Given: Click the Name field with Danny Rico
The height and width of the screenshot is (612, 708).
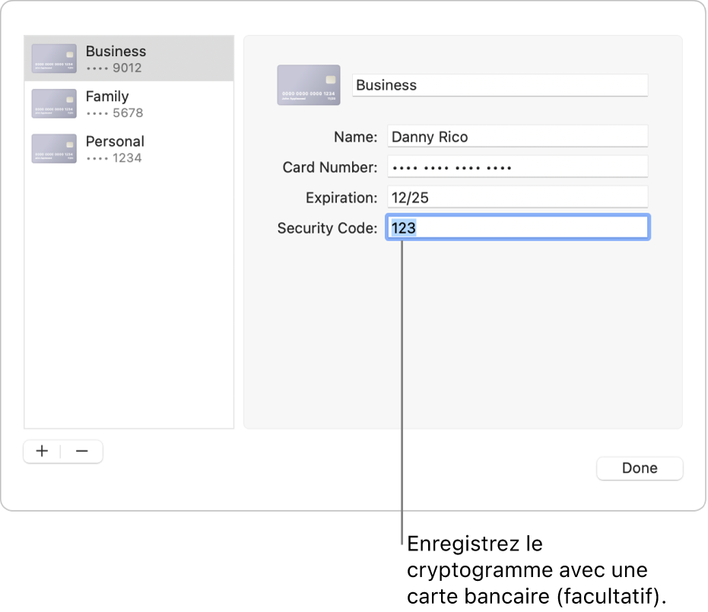Looking at the screenshot, I should tap(517, 136).
